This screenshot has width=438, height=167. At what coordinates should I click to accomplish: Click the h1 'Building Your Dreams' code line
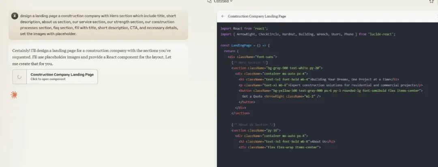319,79
